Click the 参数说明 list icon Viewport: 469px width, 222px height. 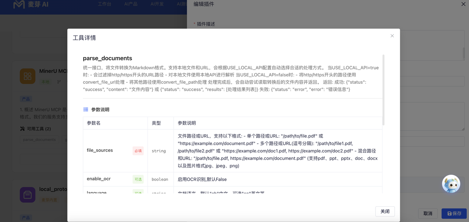tap(86, 109)
